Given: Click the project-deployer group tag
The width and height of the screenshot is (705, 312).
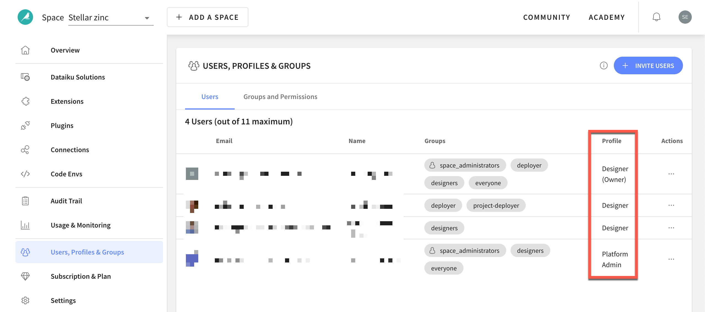Looking at the screenshot, I should tap(496, 205).
